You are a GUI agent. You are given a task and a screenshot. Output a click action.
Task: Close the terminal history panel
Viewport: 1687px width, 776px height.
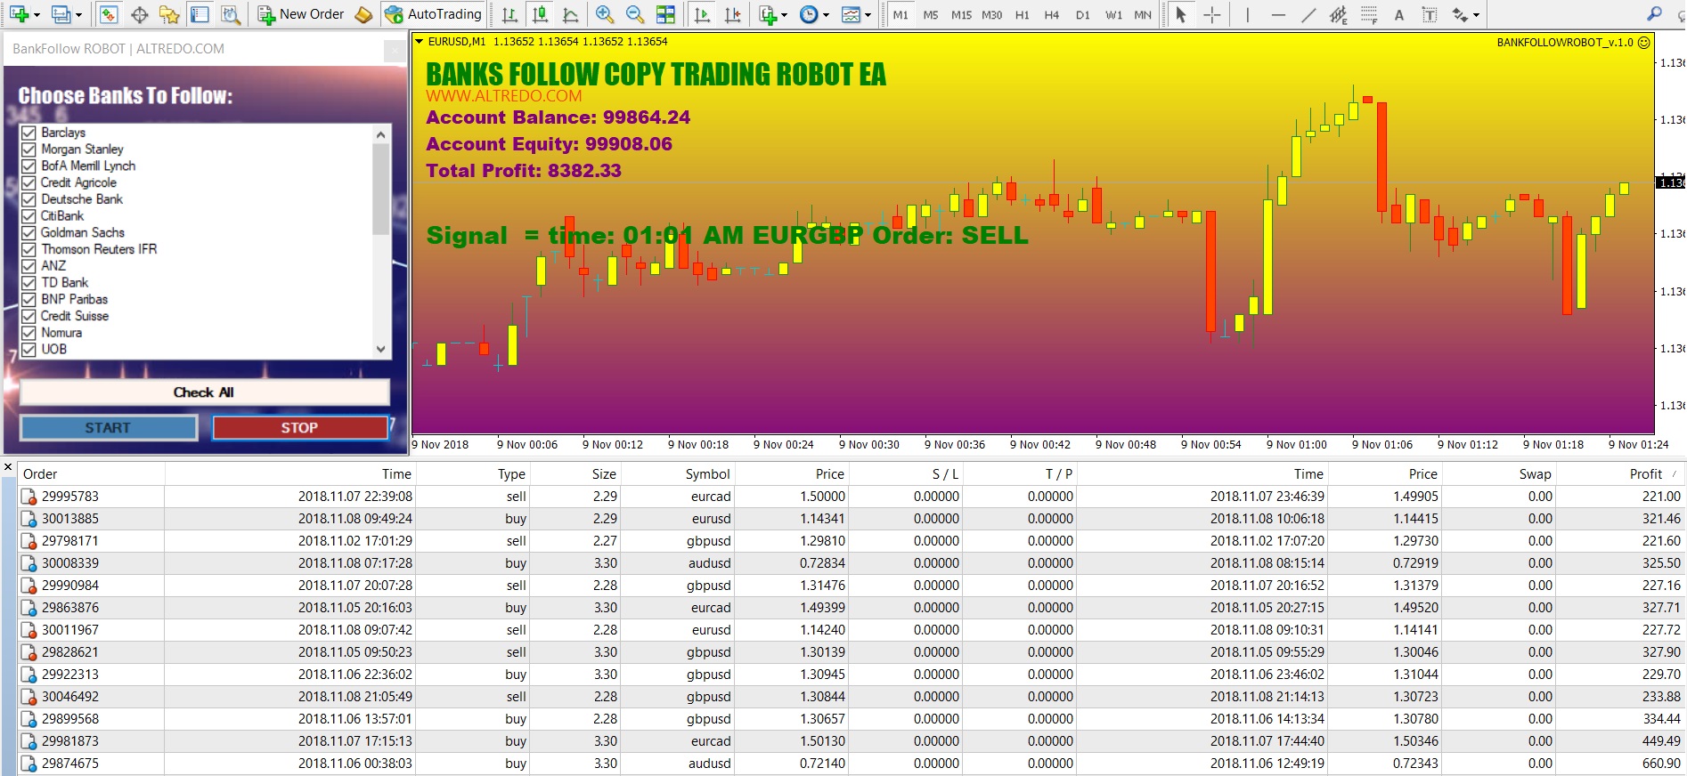[8, 467]
